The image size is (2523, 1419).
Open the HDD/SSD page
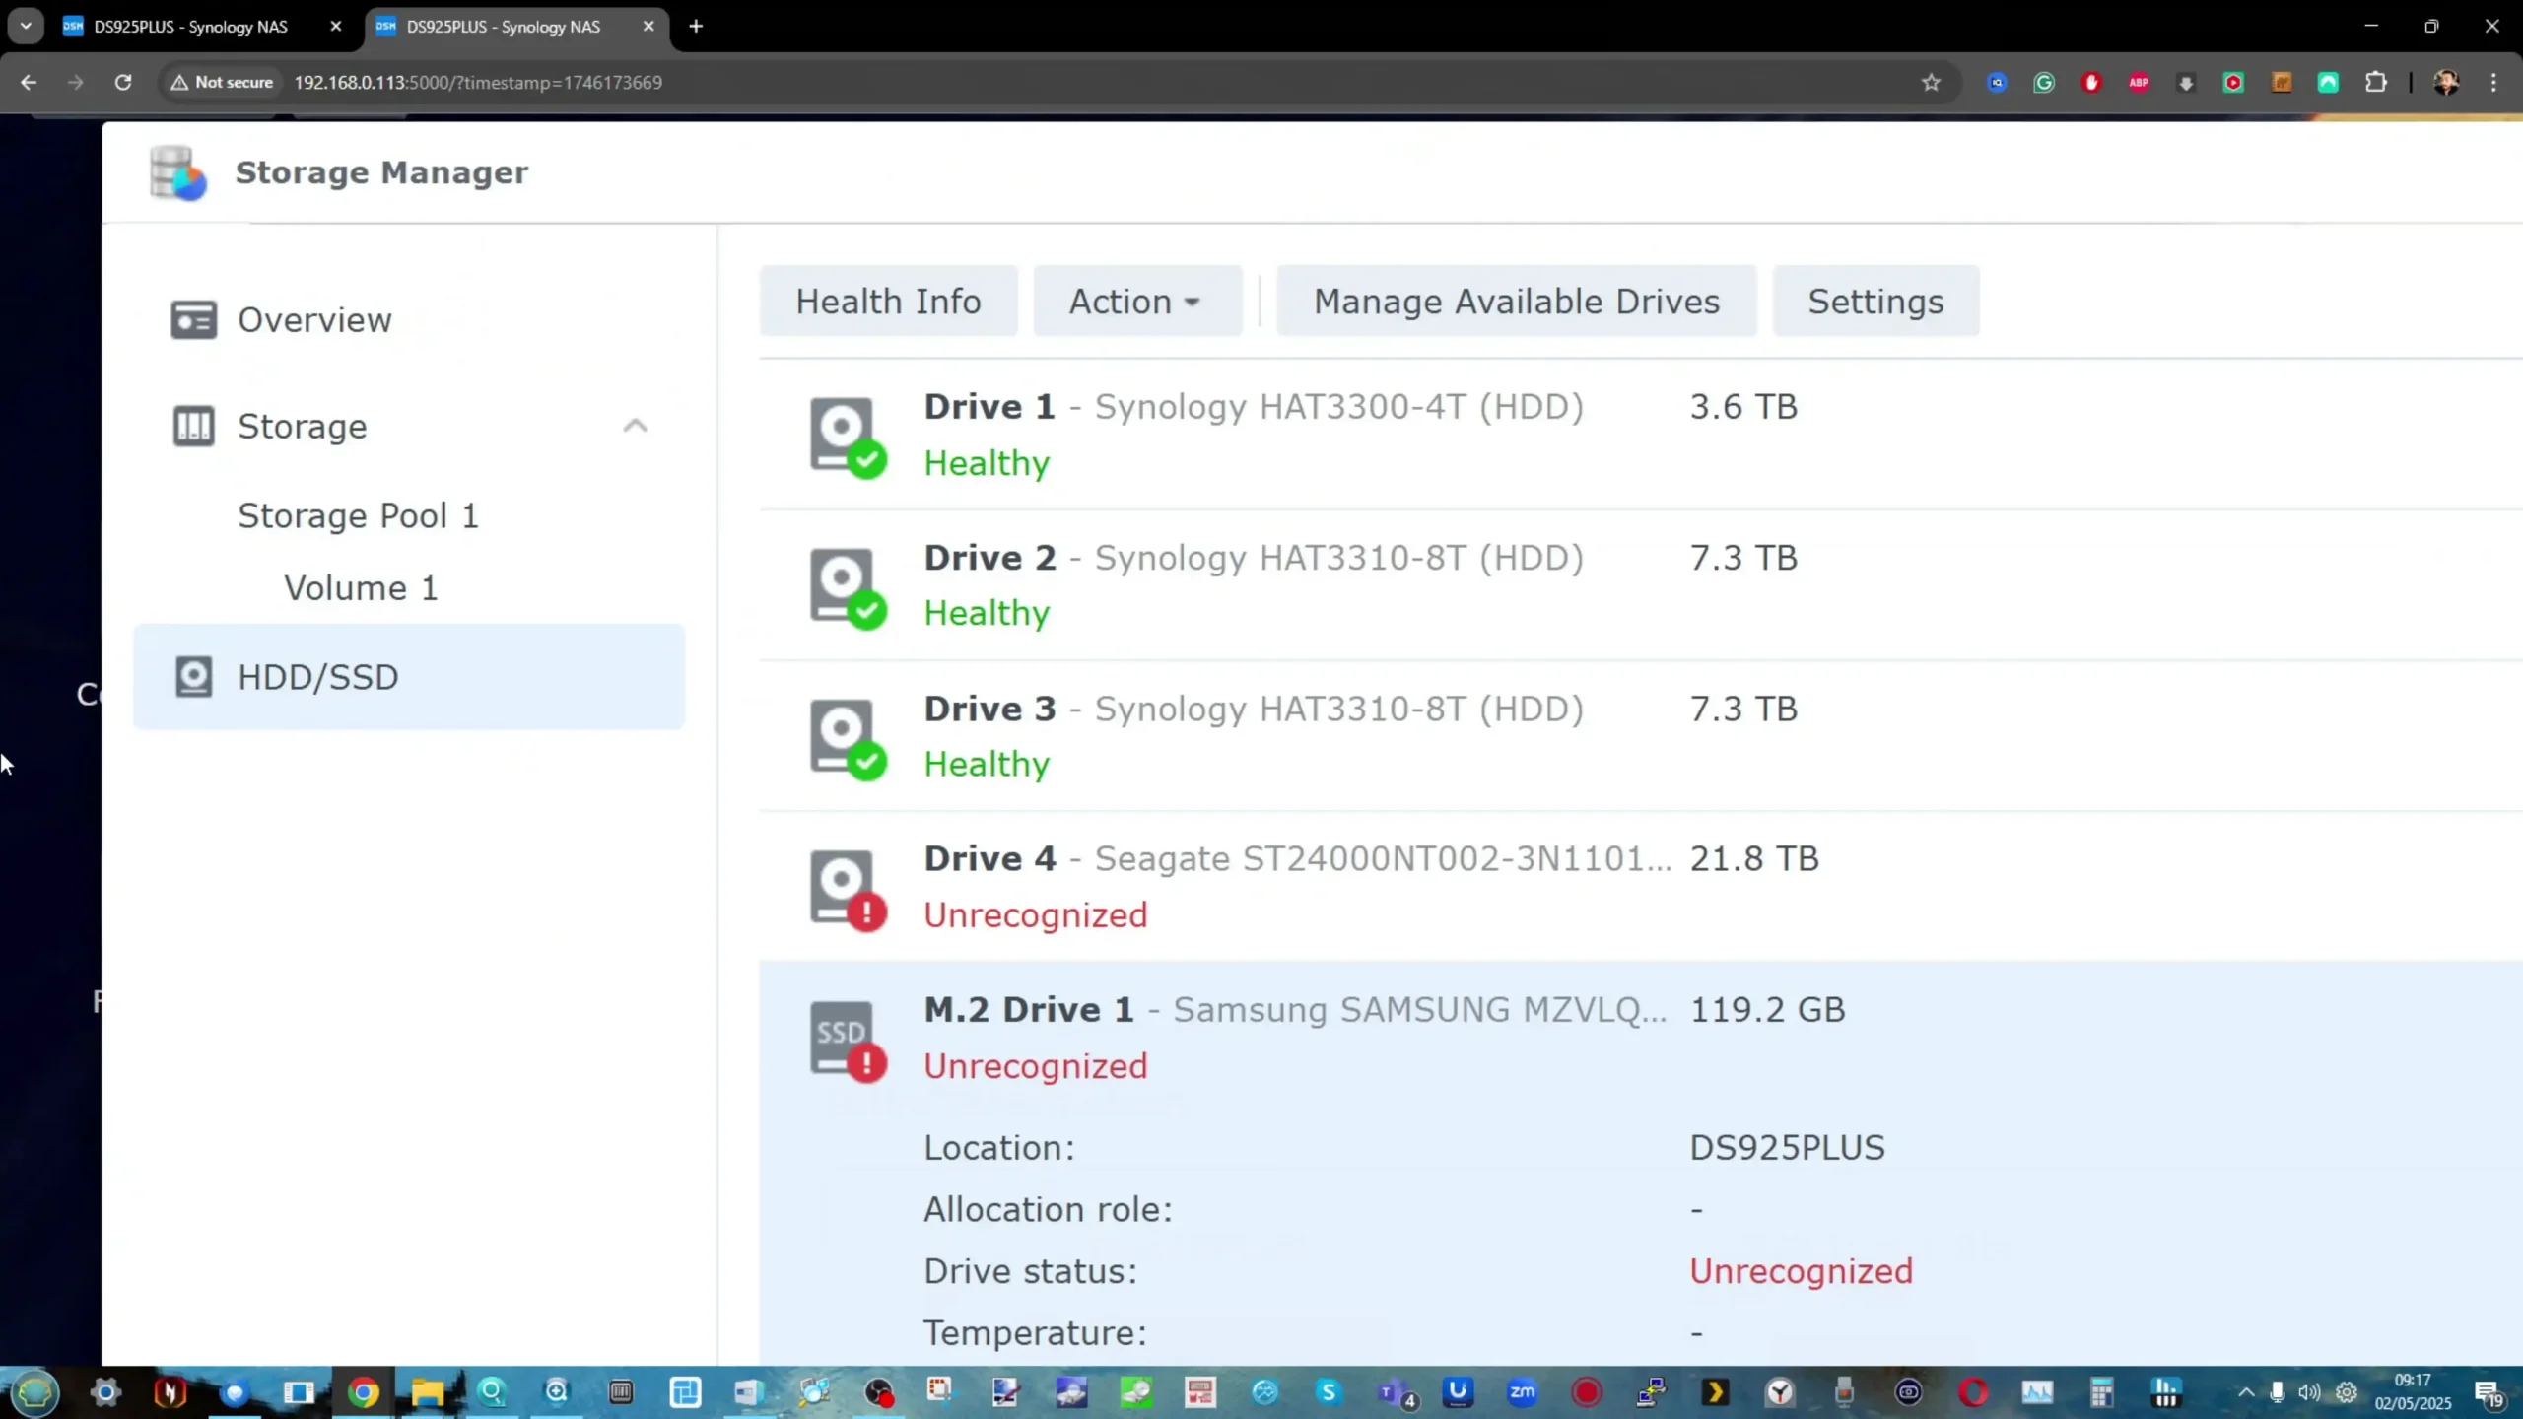tap(409, 677)
